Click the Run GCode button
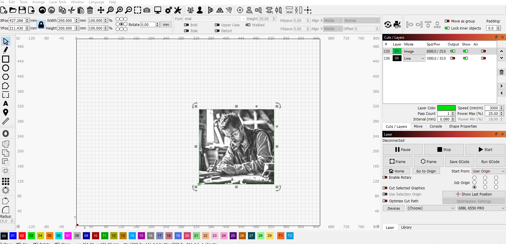Viewport: 506px width, 244px height. point(490,162)
